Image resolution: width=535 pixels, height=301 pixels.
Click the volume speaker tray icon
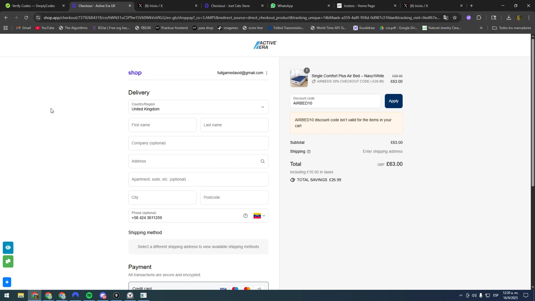point(474,296)
